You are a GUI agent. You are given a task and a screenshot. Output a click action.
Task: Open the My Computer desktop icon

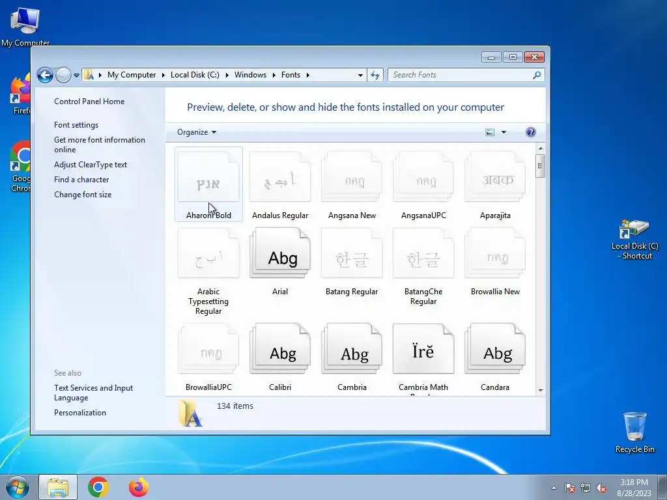(25, 25)
